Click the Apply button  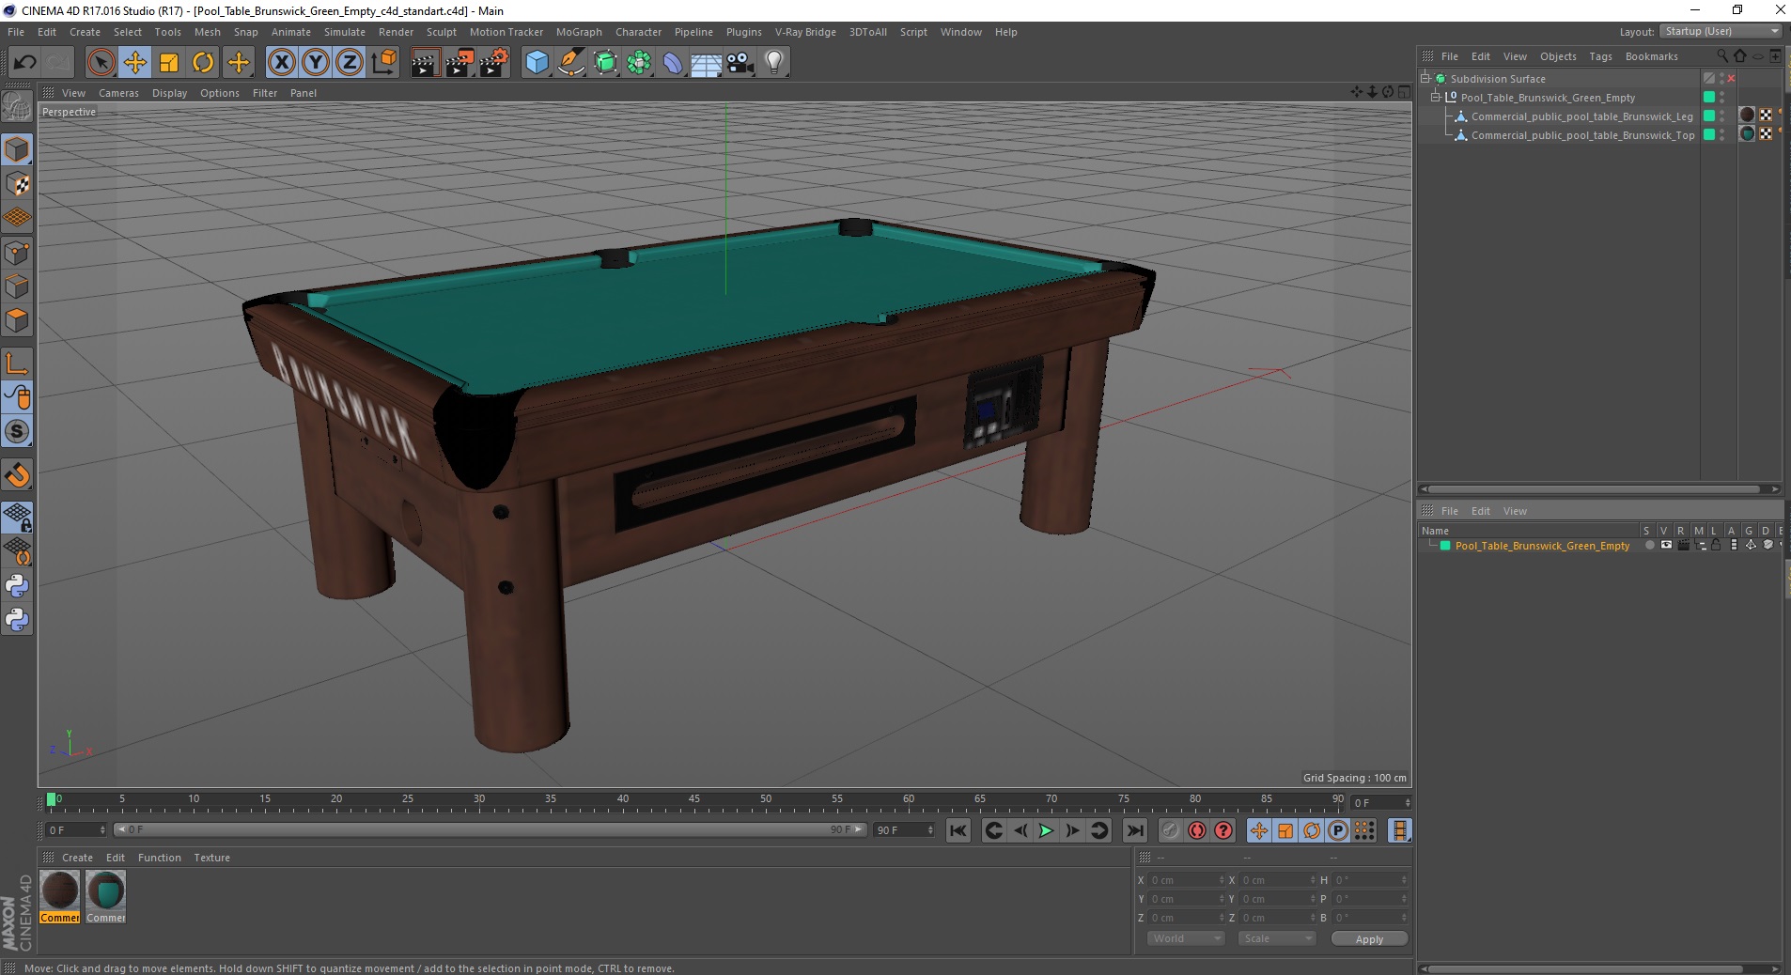(x=1369, y=939)
